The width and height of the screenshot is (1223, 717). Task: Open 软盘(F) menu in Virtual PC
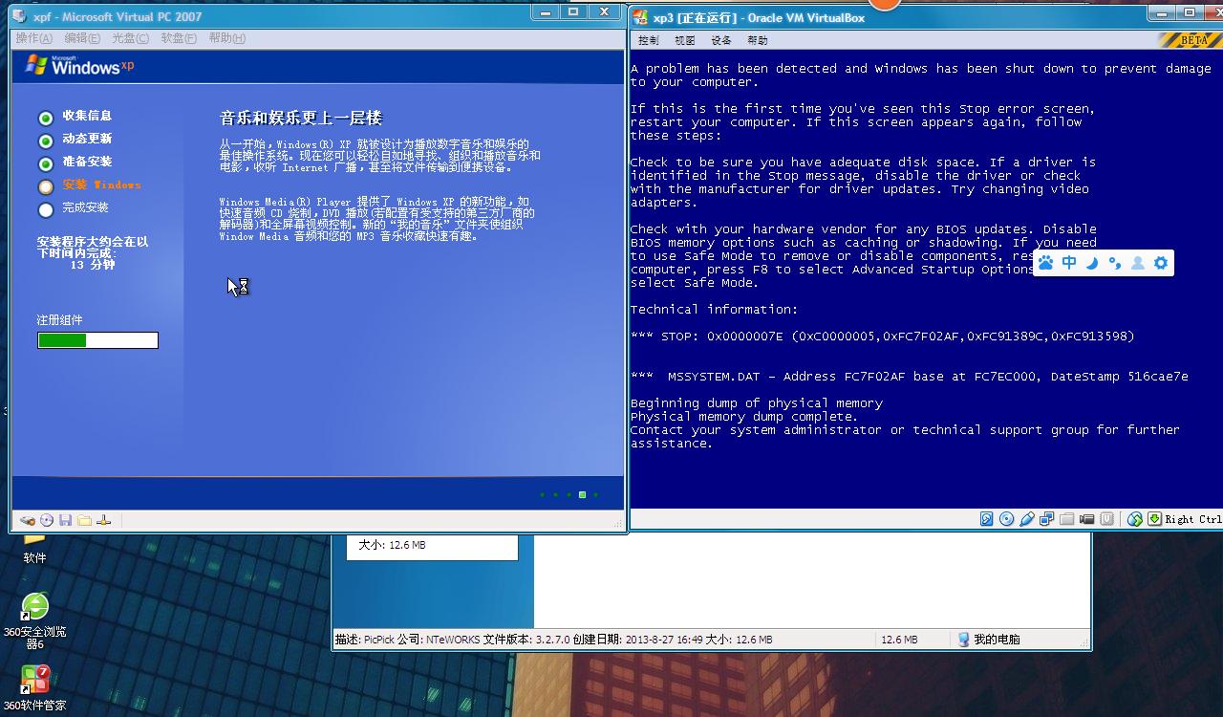click(178, 38)
